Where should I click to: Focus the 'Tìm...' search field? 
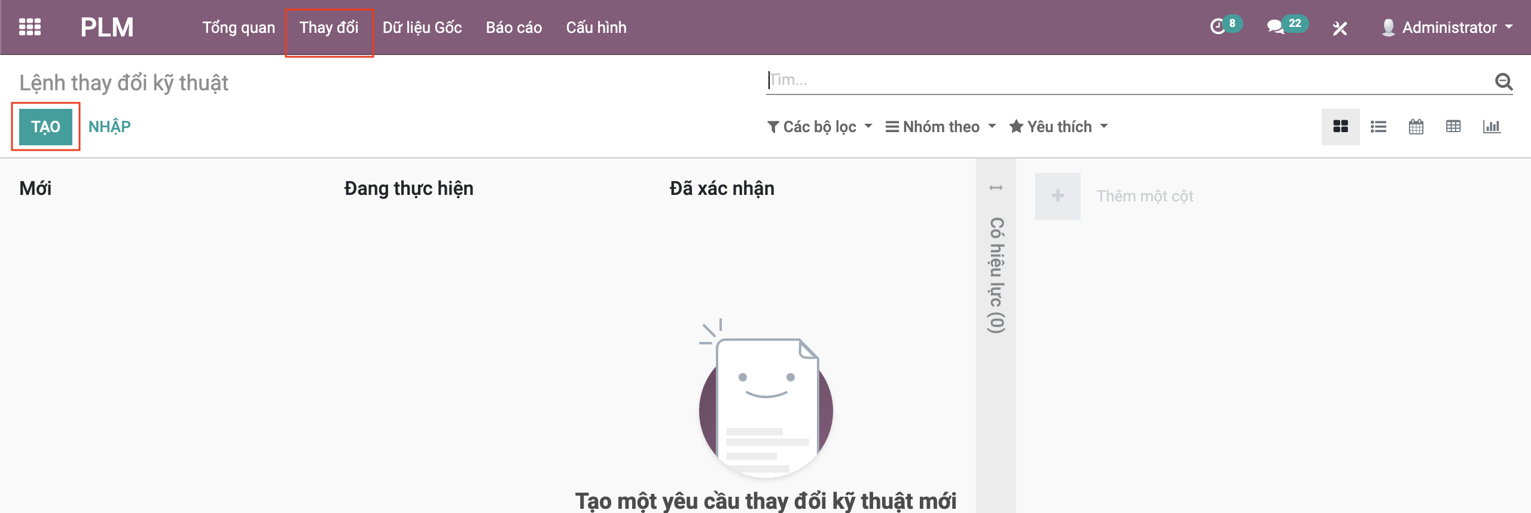coord(1124,80)
